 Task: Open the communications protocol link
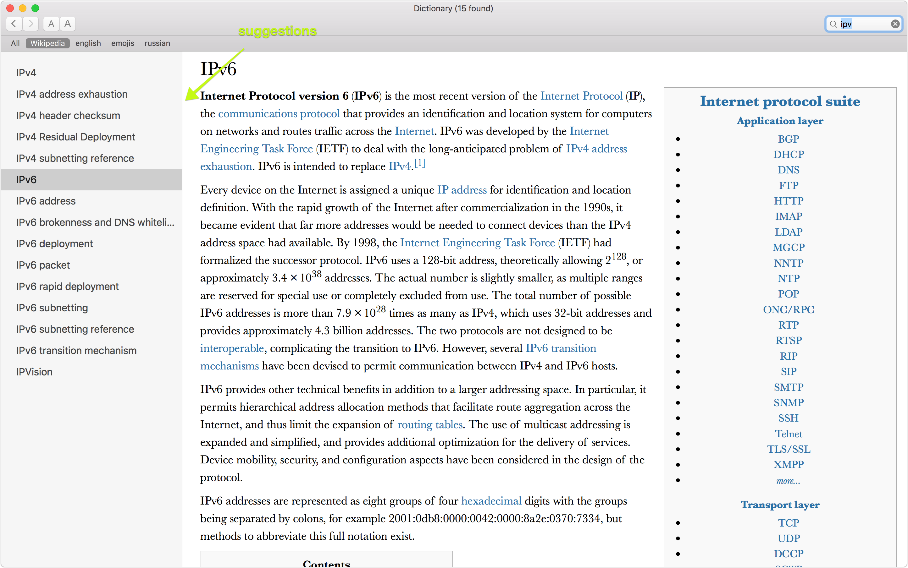click(x=279, y=113)
